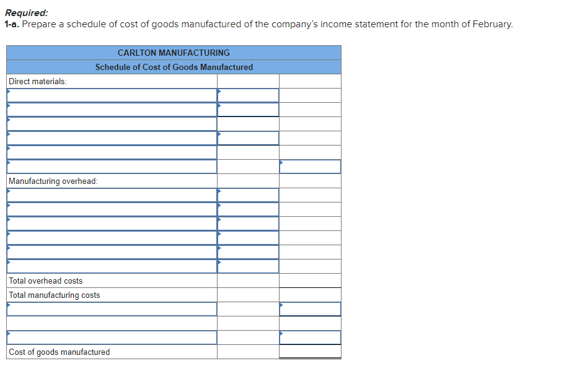Open second label dropdown under Direct materials
The width and height of the screenshot is (582, 366).
coord(112,110)
